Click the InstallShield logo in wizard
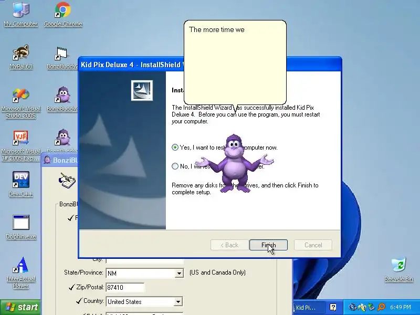 coord(142,90)
